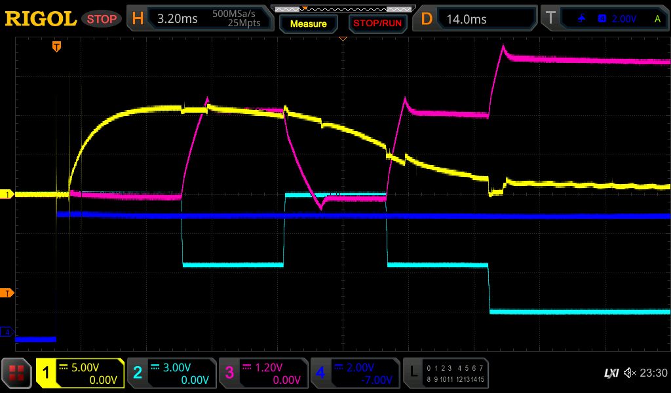The width and height of the screenshot is (671, 393).
Task: Click the RIGOL logo
Action: tap(41, 19)
